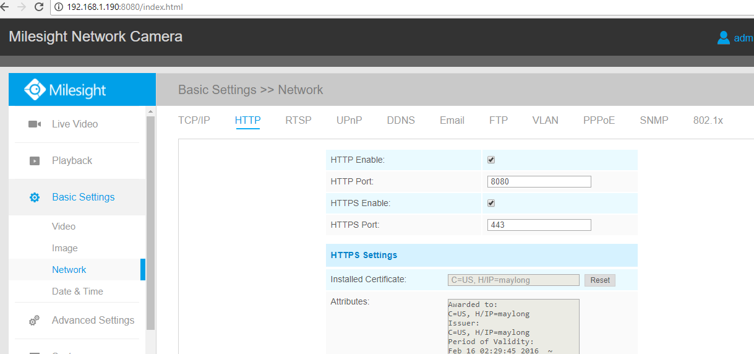This screenshot has width=754, height=354.
Task: Open the DDNS tab
Action: [x=401, y=121]
